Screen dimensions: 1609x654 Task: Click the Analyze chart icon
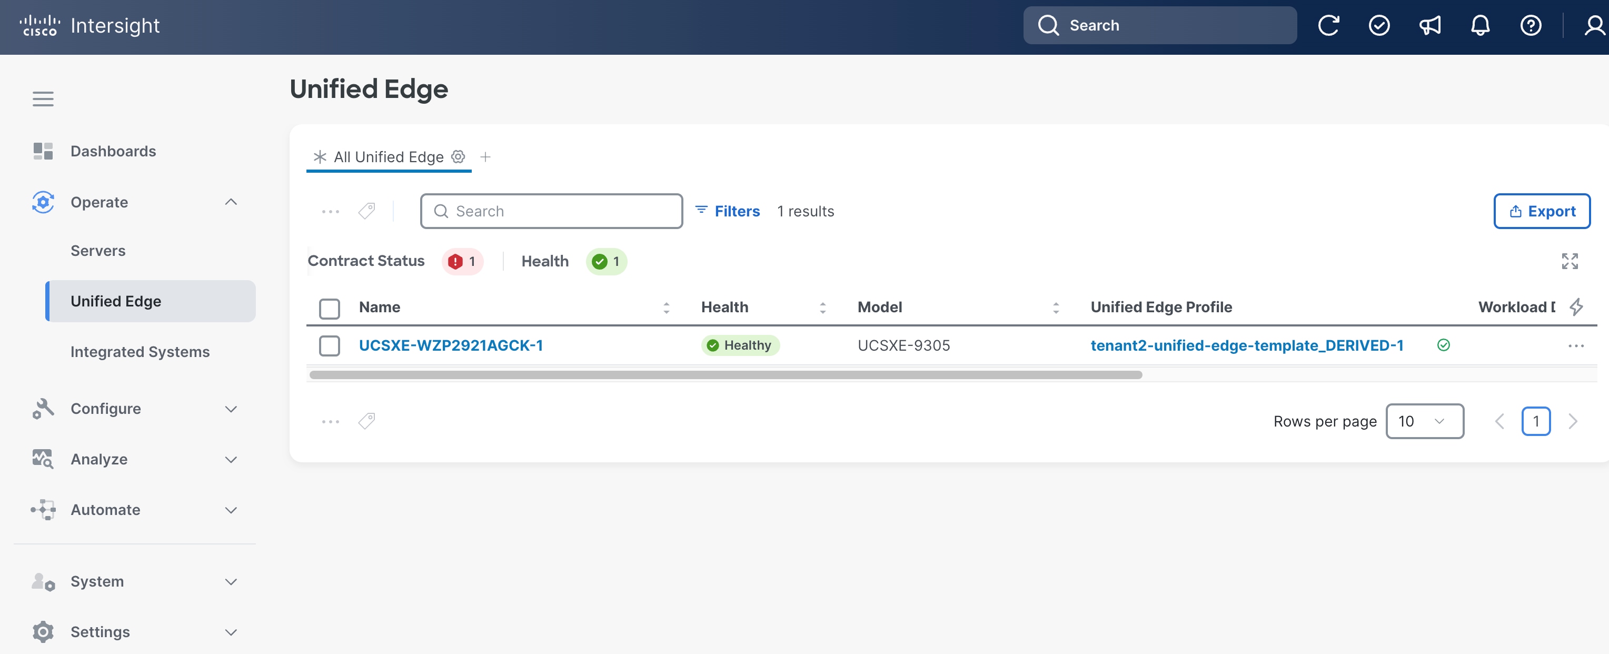(43, 459)
